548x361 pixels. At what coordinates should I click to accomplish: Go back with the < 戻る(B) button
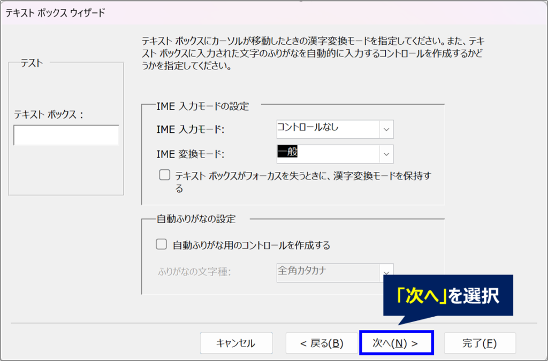321,343
